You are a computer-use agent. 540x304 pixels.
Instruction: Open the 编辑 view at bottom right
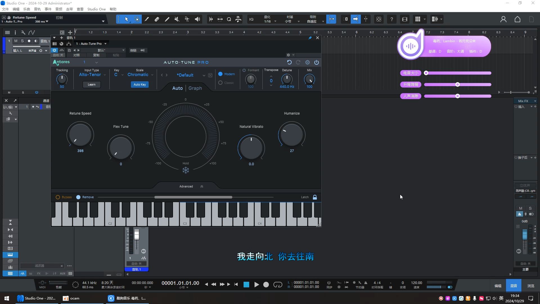(x=498, y=286)
